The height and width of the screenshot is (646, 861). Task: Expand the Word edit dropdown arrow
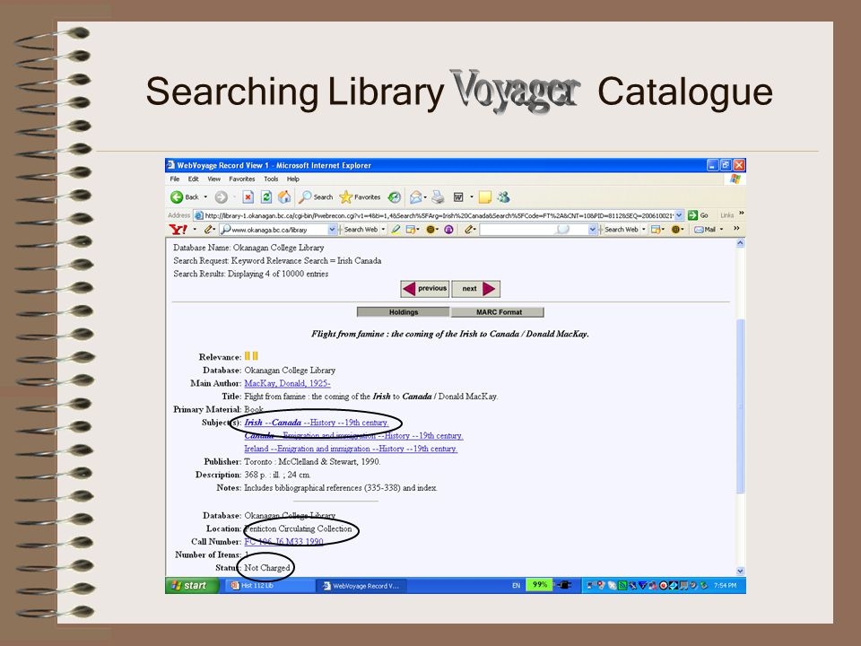[471, 197]
